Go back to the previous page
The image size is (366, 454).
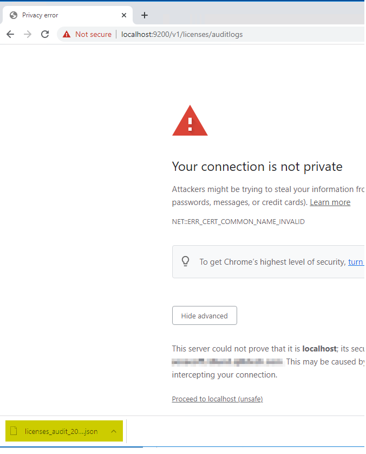coord(10,34)
